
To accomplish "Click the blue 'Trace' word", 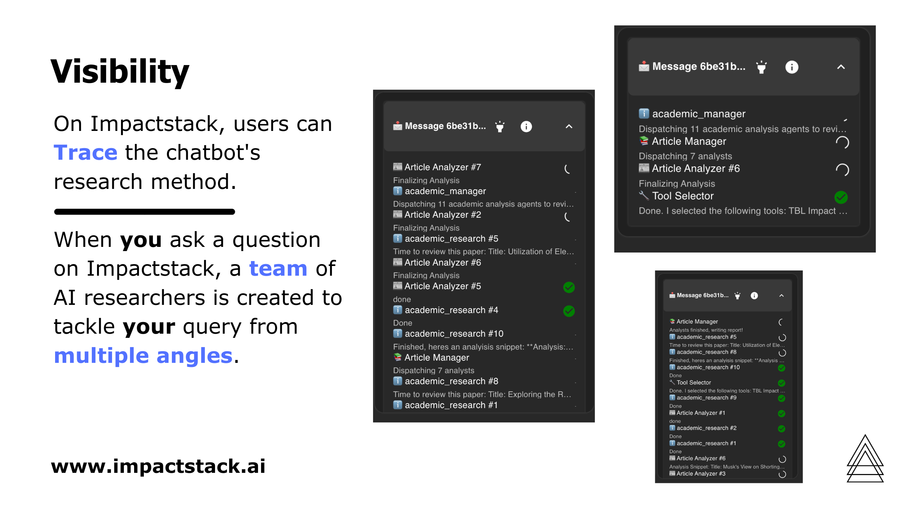I will click(x=85, y=153).
